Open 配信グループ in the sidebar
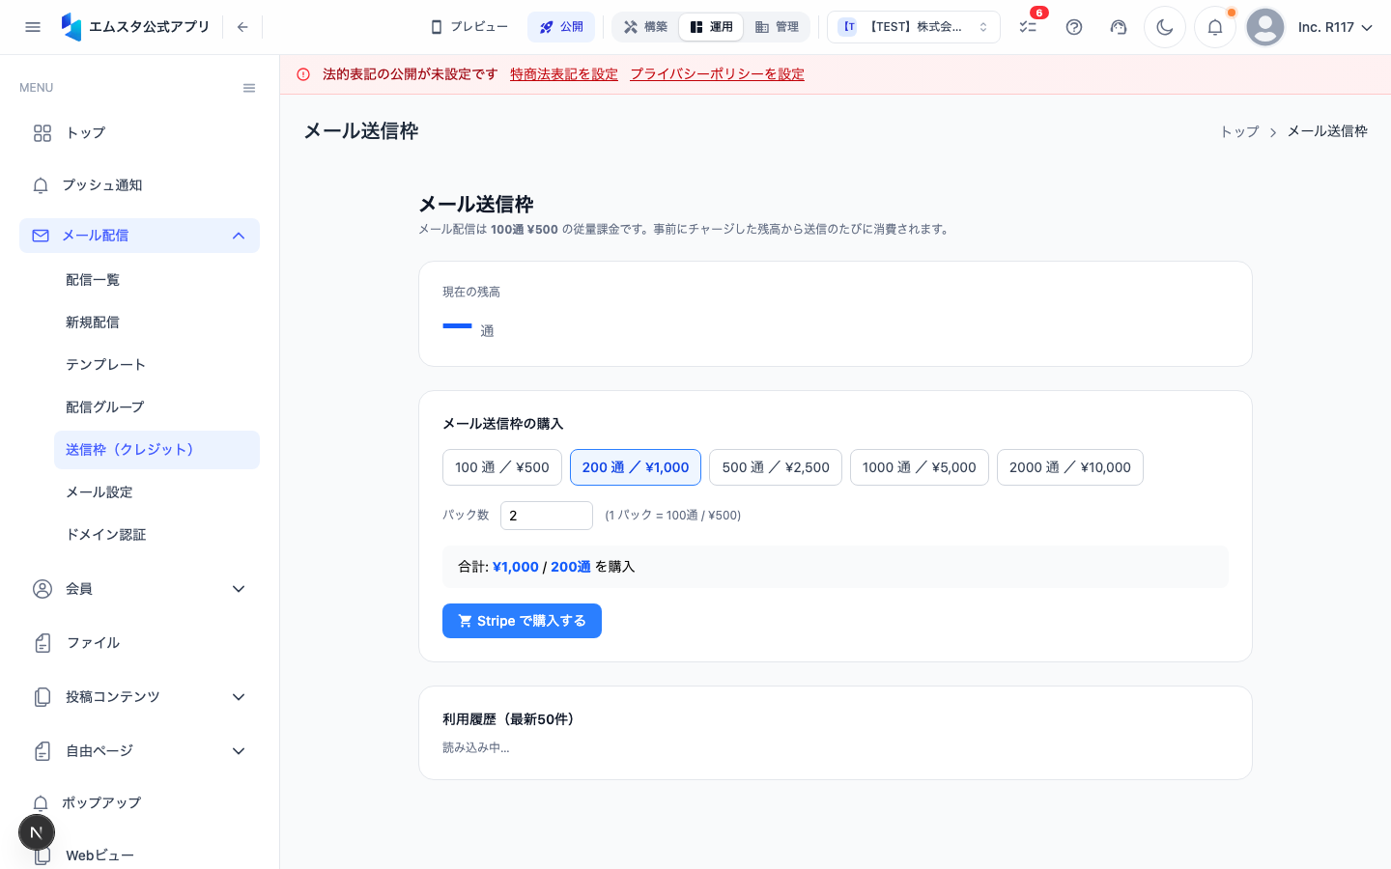1391x869 pixels. point(156,407)
